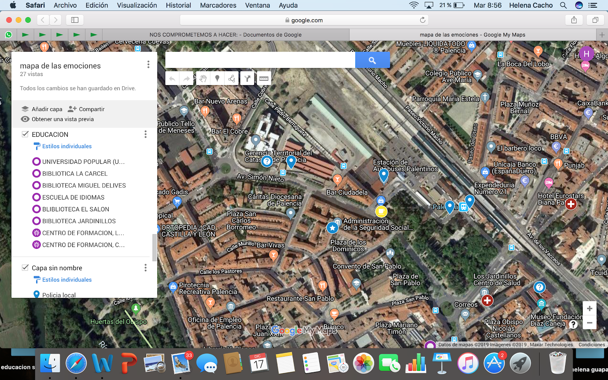Click the yellow marker near Administración de la Seguridad Social
Image resolution: width=608 pixels, height=380 pixels.
point(381,211)
